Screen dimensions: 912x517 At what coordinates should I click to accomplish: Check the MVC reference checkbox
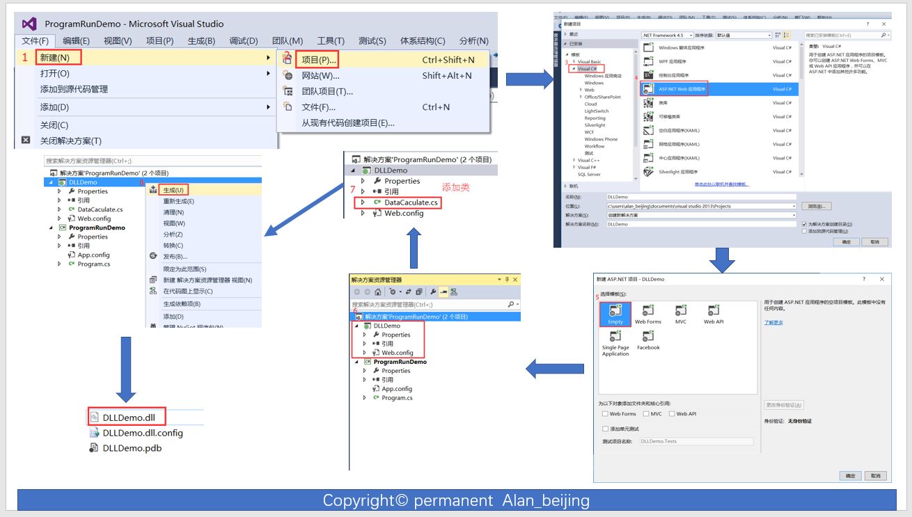tap(646, 414)
